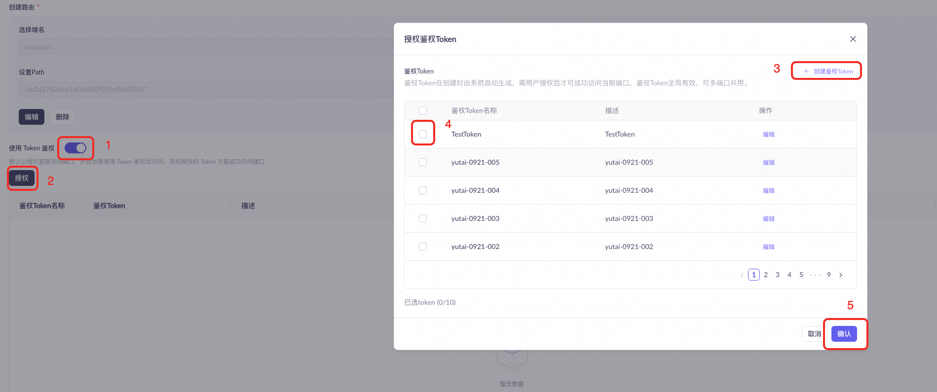Click the 创建鉴权Token button
937x392 pixels.
click(827, 71)
